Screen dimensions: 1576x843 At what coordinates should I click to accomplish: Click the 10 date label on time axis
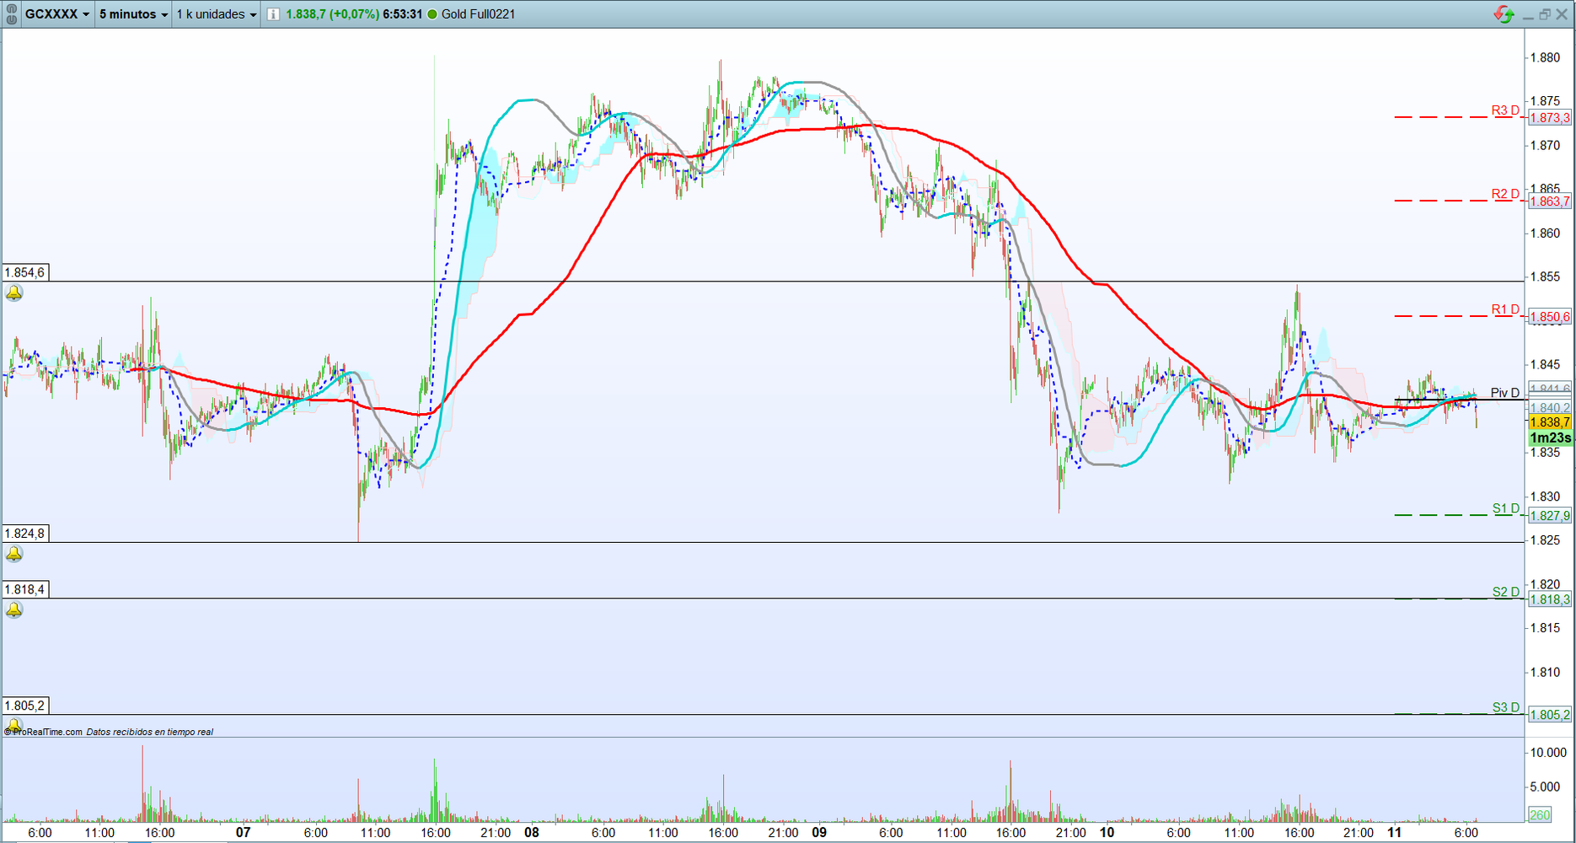[x=1107, y=833]
